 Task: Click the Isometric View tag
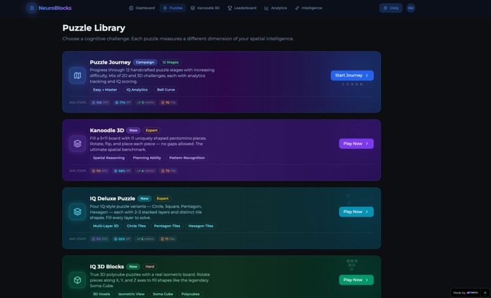(131, 294)
